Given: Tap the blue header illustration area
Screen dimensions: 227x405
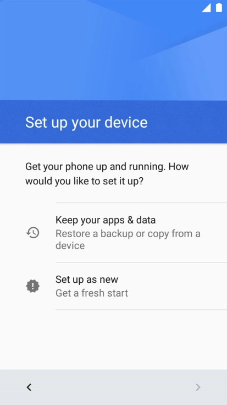Looking at the screenshot, I should coord(113,50).
